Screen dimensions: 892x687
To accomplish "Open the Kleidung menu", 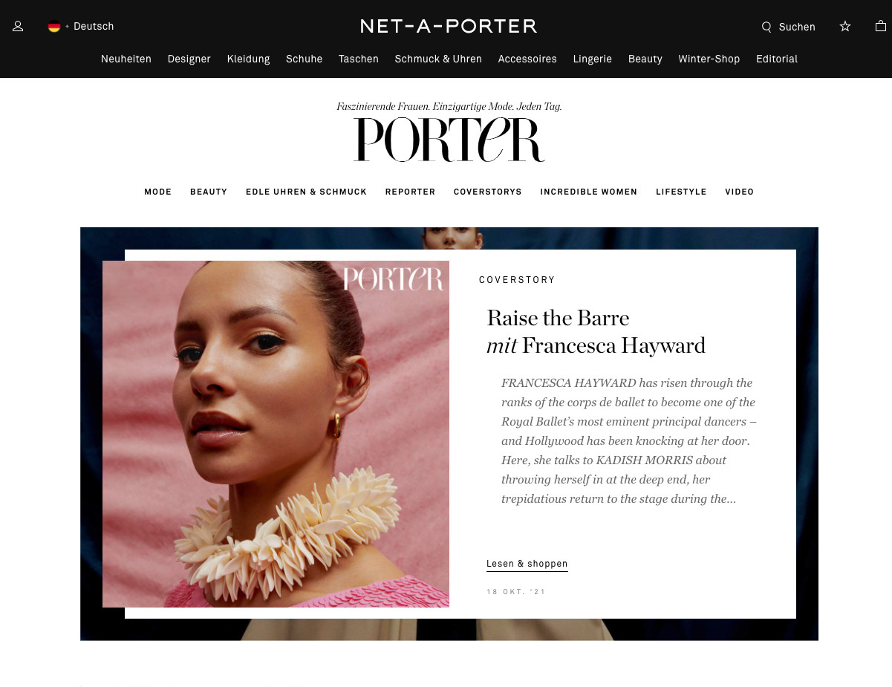I will tap(248, 59).
